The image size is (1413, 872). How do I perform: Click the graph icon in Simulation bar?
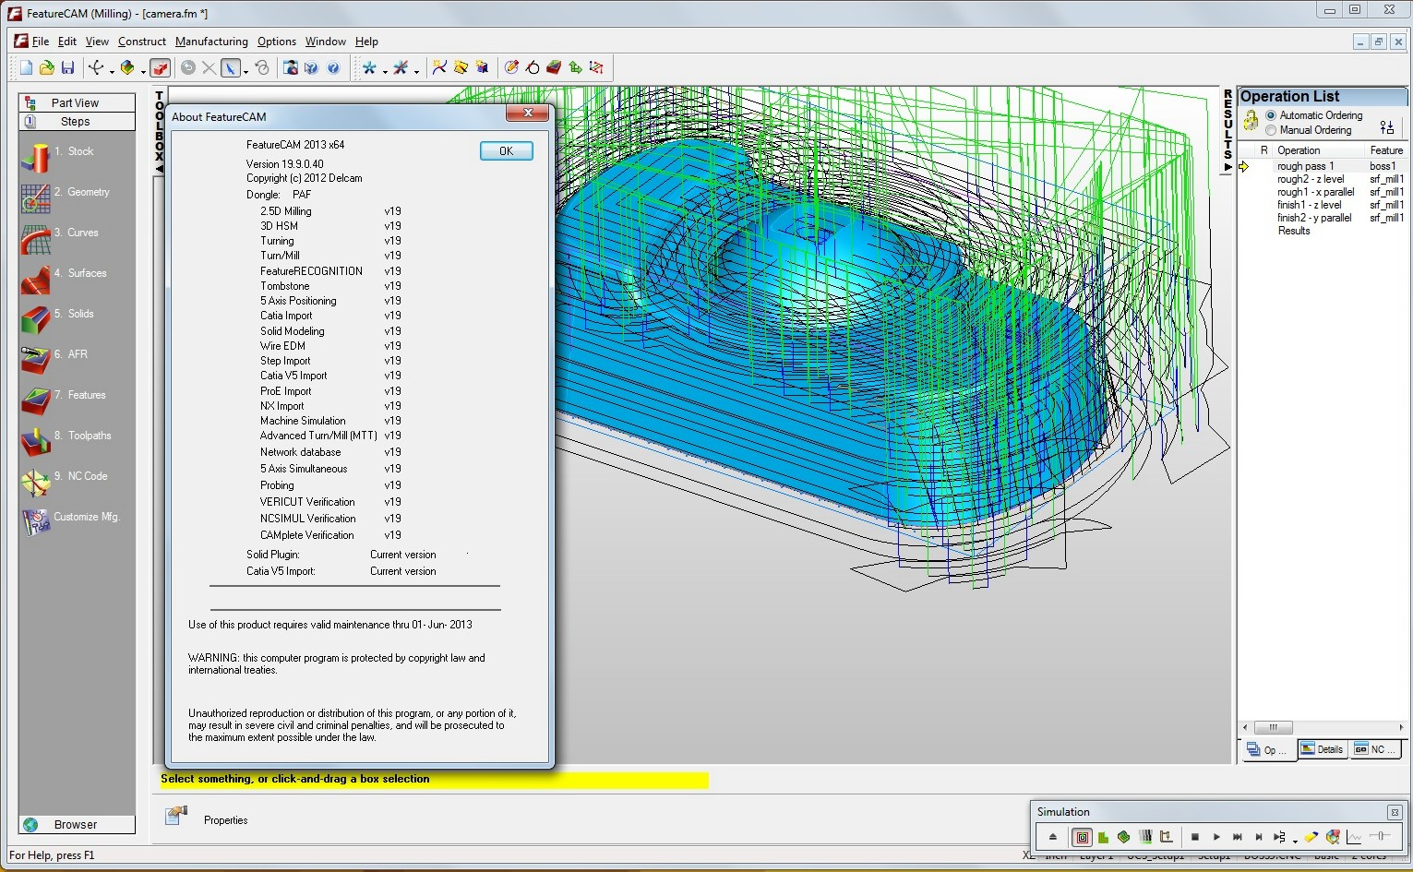point(1354,837)
